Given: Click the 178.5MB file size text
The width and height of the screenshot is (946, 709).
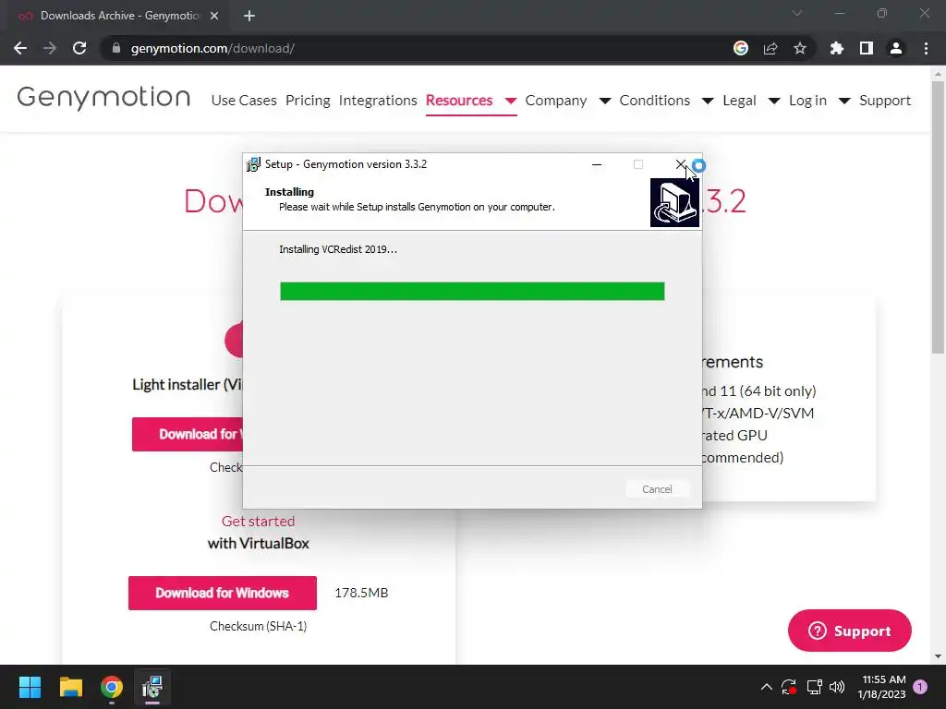Looking at the screenshot, I should (361, 593).
